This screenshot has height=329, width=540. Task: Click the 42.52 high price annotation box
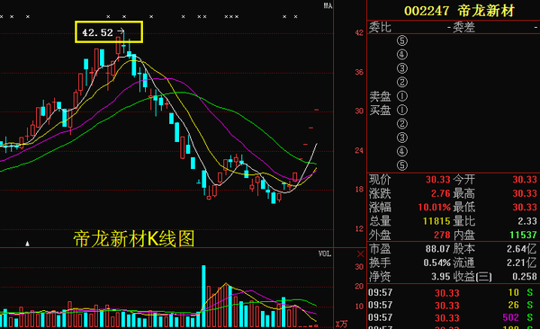point(109,32)
